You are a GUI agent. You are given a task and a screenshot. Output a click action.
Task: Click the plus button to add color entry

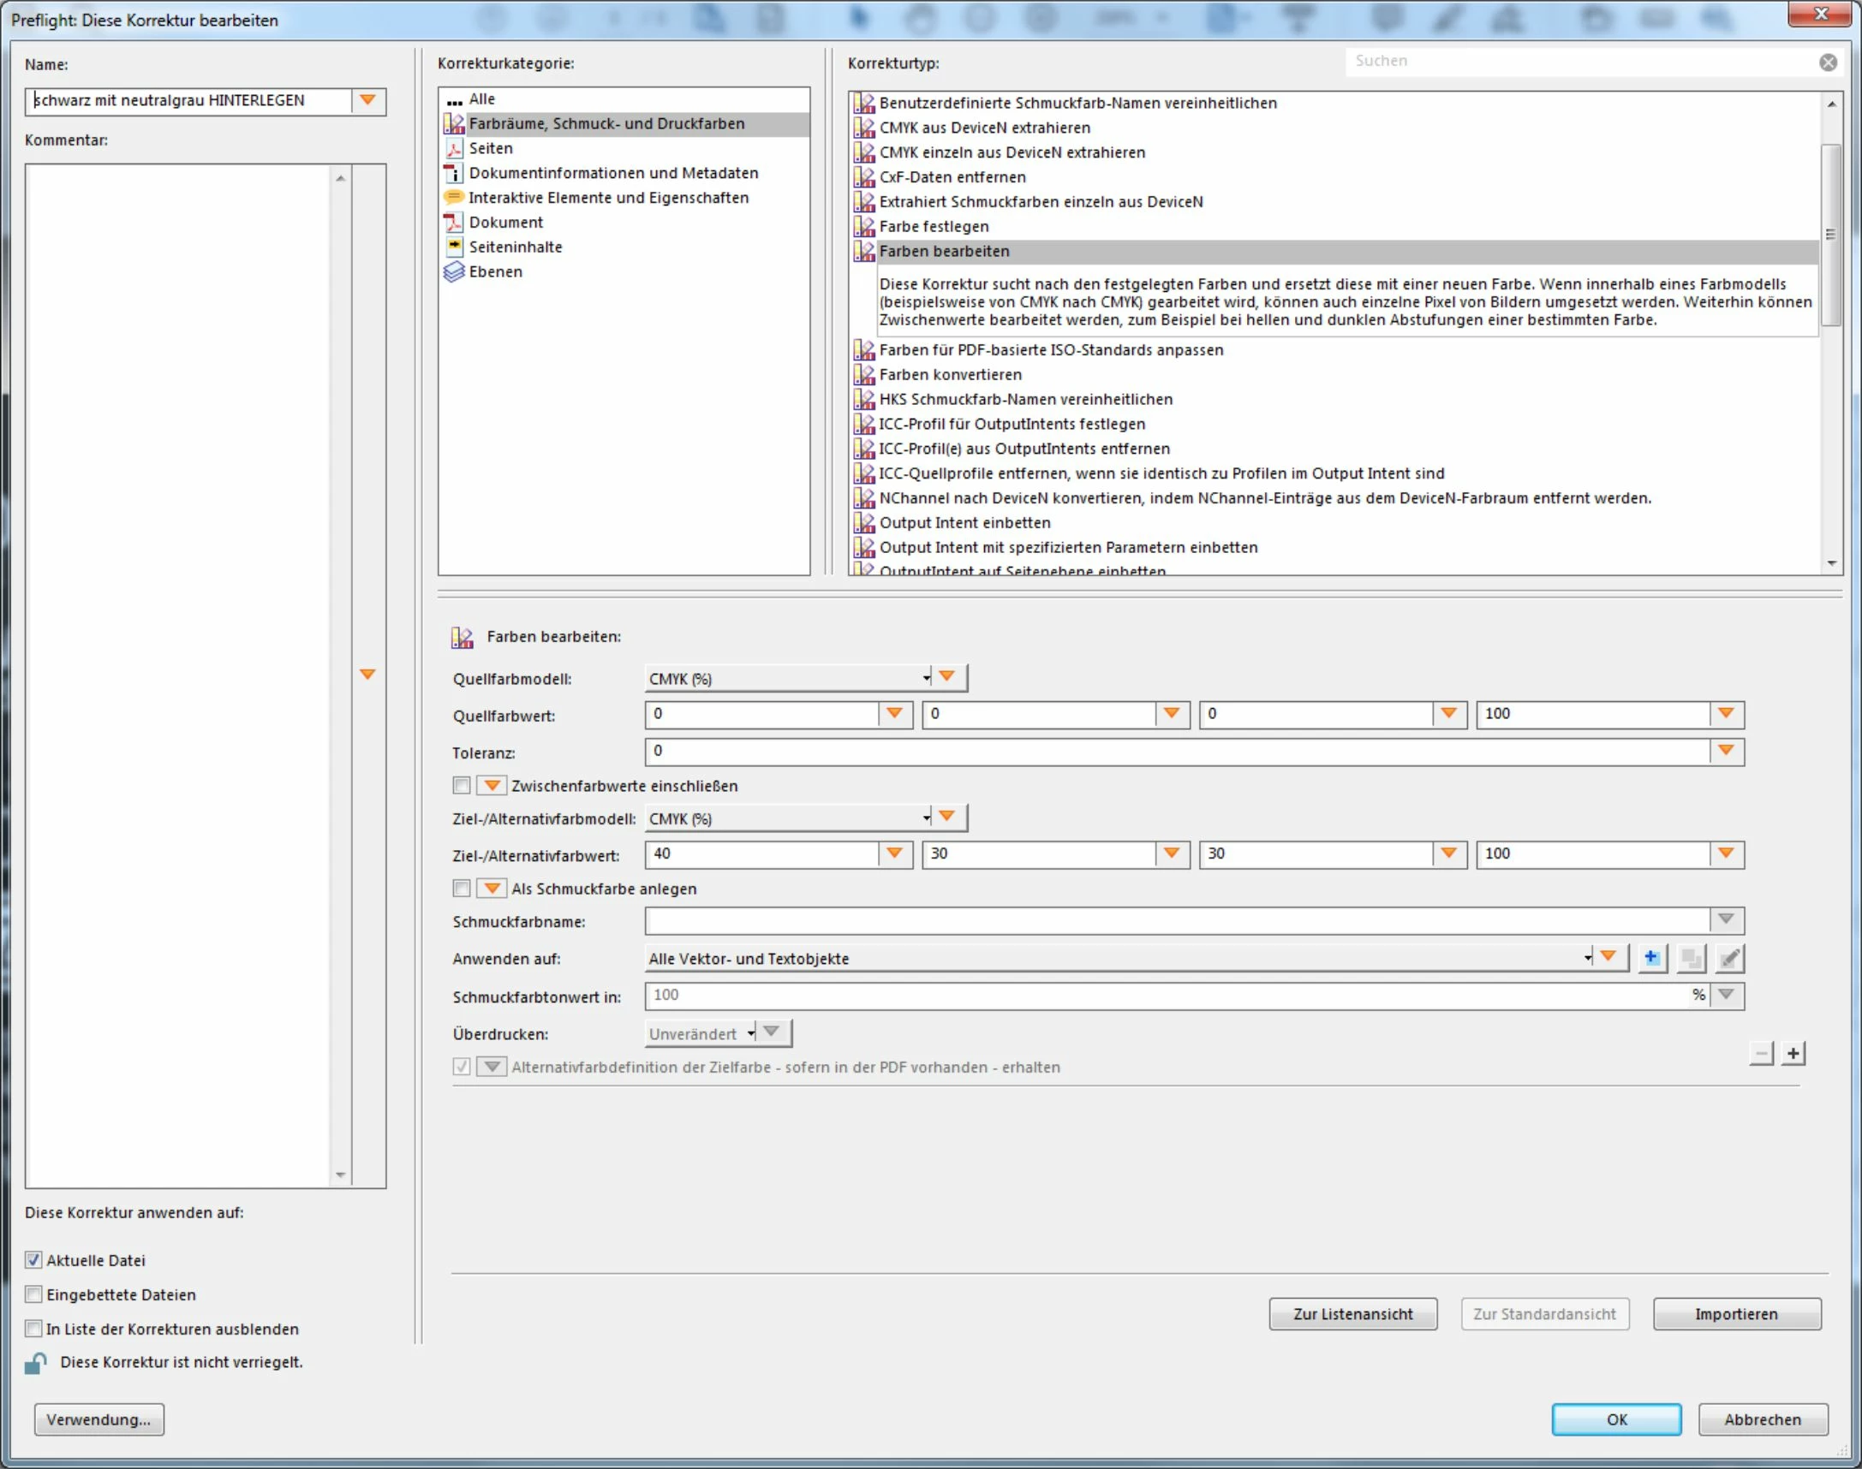[1793, 1054]
